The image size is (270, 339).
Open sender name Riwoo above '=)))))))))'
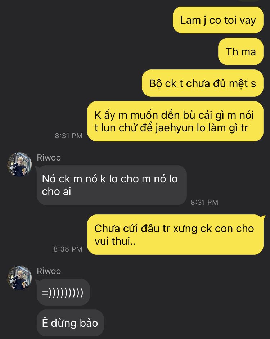coord(49,271)
